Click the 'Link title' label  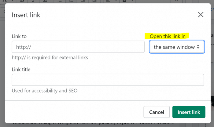[x=21, y=70]
